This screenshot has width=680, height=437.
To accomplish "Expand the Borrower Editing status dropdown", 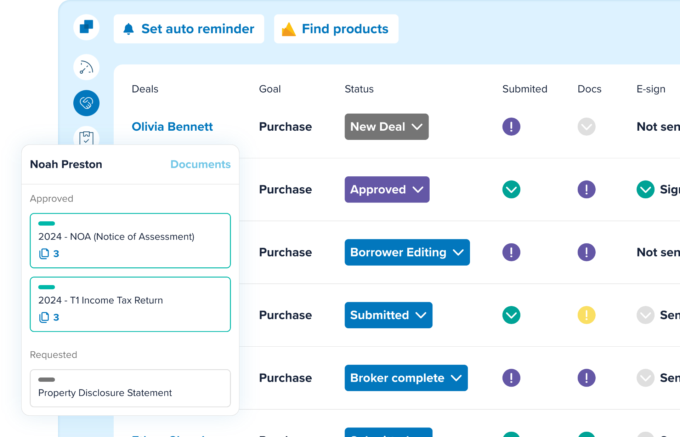I will [407, 252].
